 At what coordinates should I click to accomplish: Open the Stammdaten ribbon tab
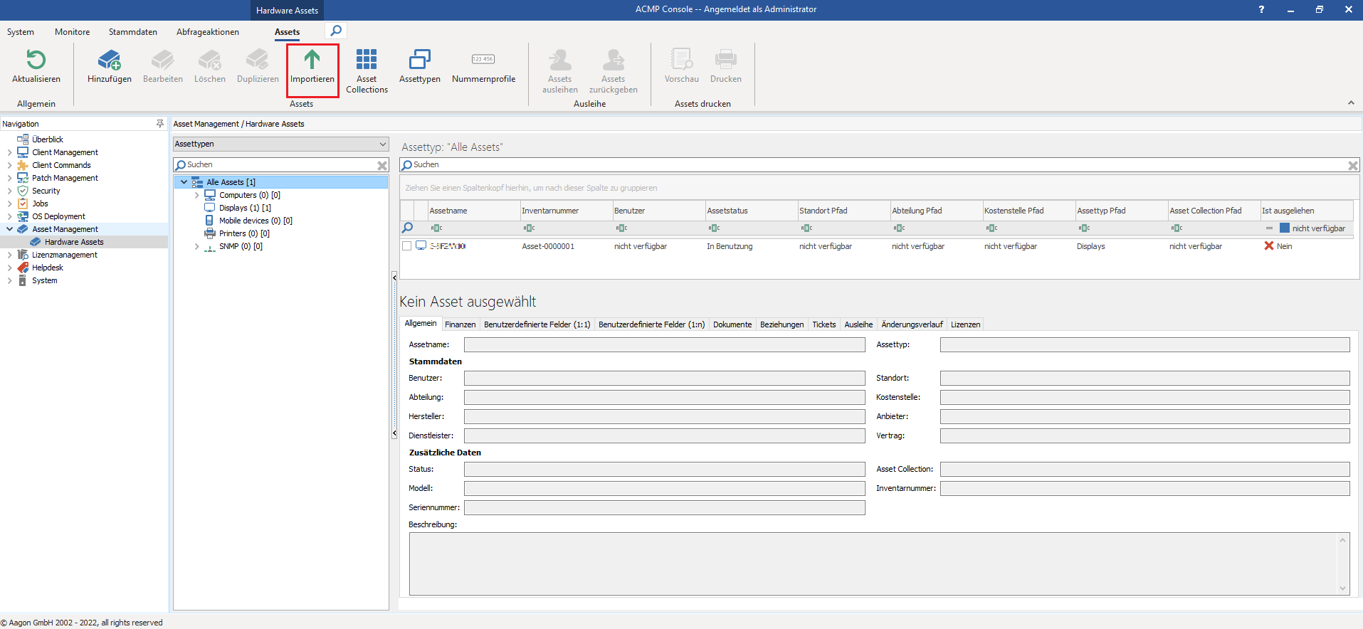click(132, 32)
